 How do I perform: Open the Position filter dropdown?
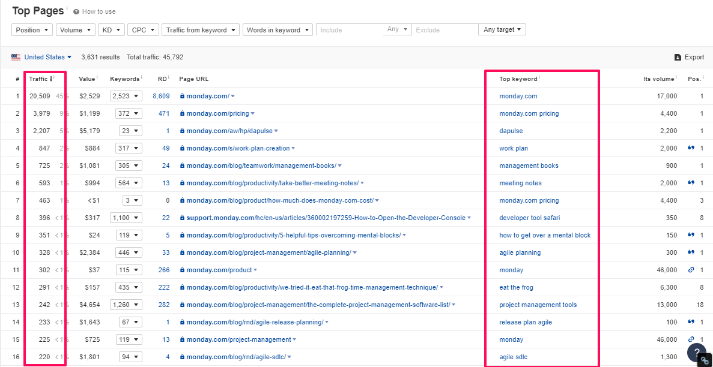pyautogui.click(x=32, y=30)
